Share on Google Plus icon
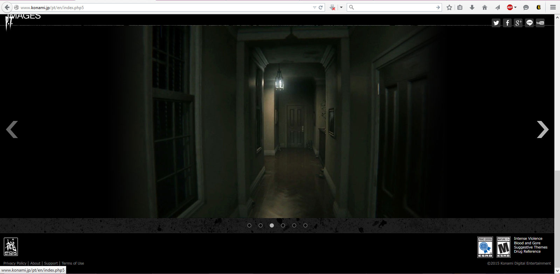 pos(518,23)
